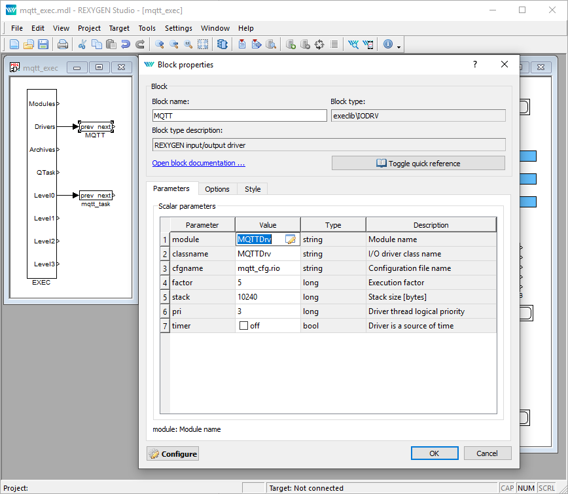The image size is (568, 494).
Task: Click the Cancel button
Action: [488, 453]
